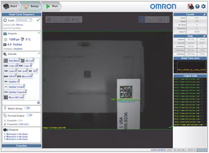
Task: Expand the Favorites panel
Action: coord(21,145)
